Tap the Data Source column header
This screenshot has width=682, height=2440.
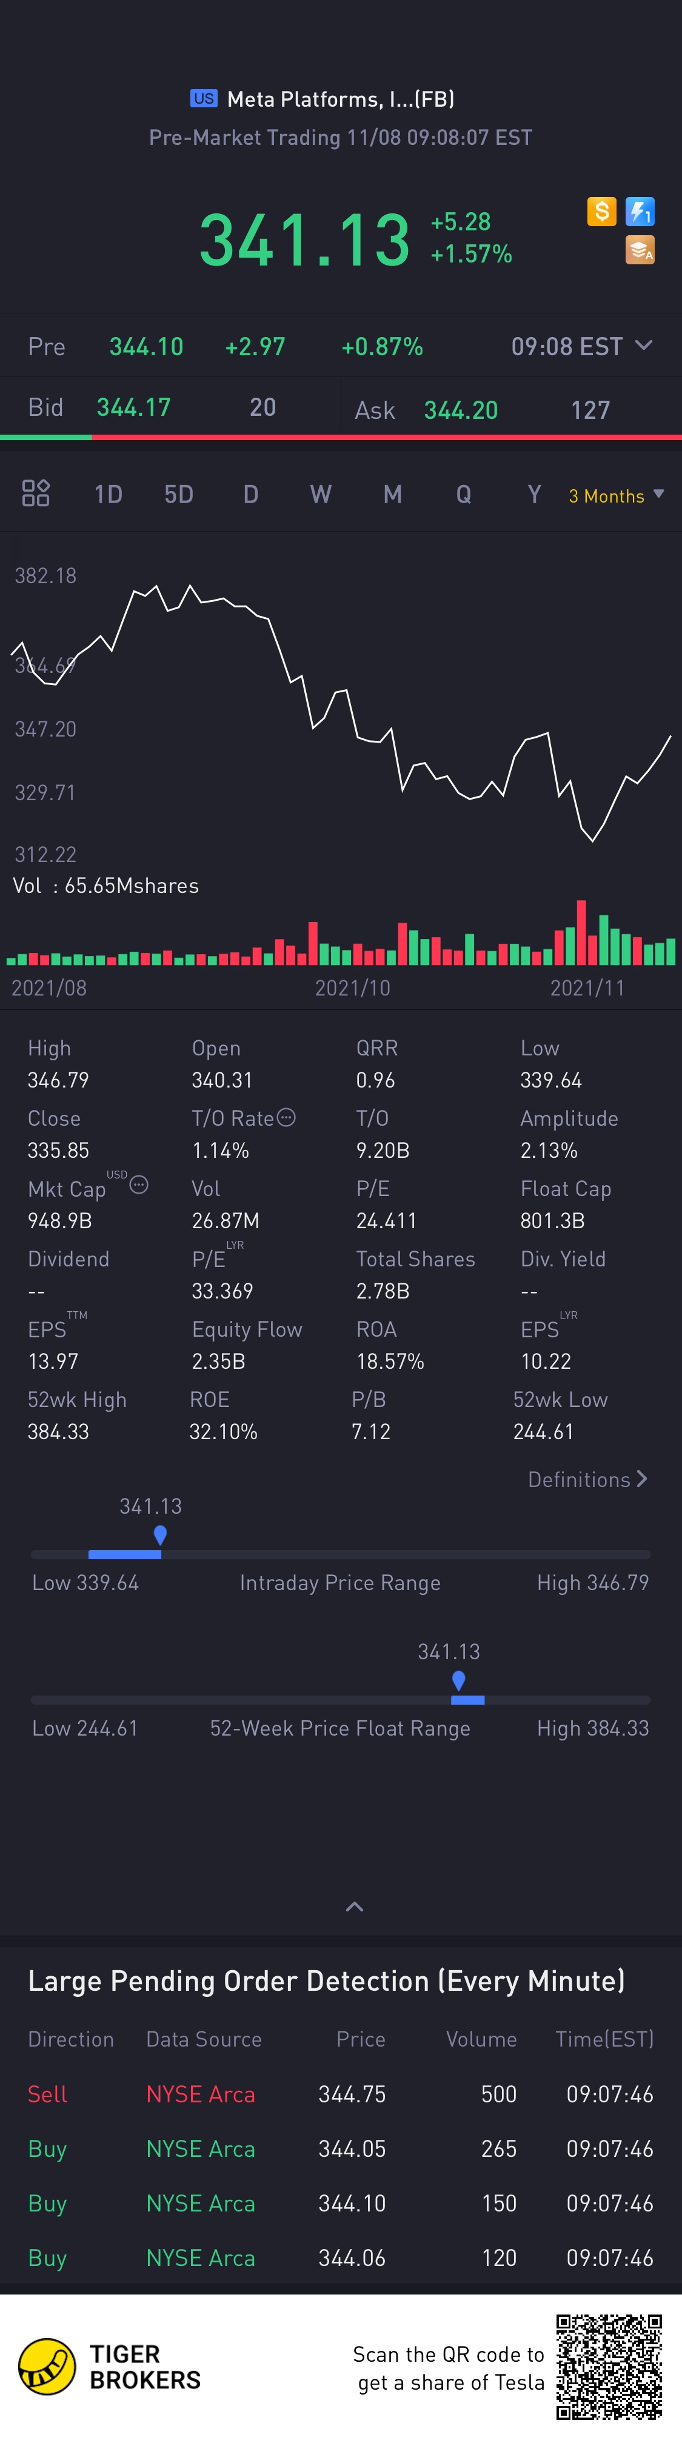204,2039
